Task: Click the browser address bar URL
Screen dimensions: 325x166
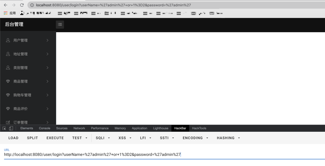Action: pos(113,5)
